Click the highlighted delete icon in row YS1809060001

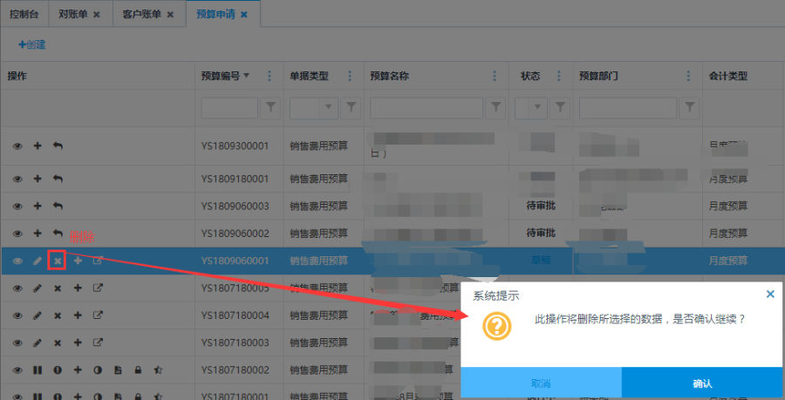[x=57, y=261]
